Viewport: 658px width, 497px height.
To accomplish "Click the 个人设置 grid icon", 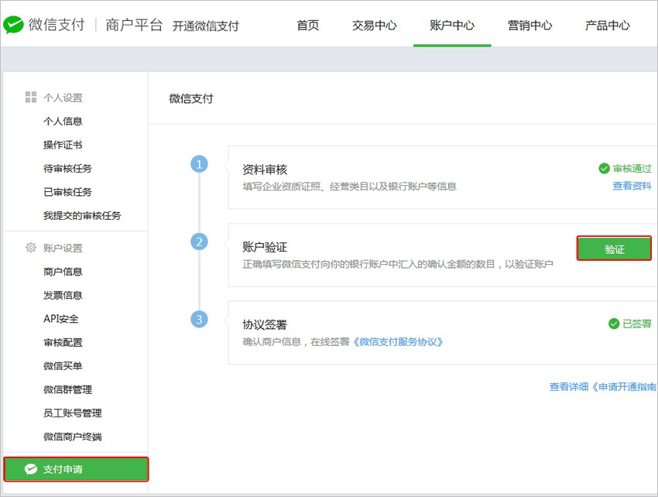I will pyautogui.click(x=31, y=97).
